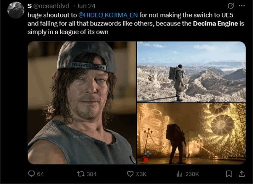Open the desert mountain landscape image
The height and width of the screenshot is (184, 253).
(x=191, y=72)
